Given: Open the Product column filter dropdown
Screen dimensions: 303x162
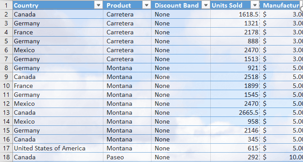Looking at the screenshot, I should (147, 5).
